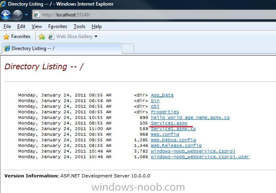Open the recent pages dropdown arrow

(27, 15)
